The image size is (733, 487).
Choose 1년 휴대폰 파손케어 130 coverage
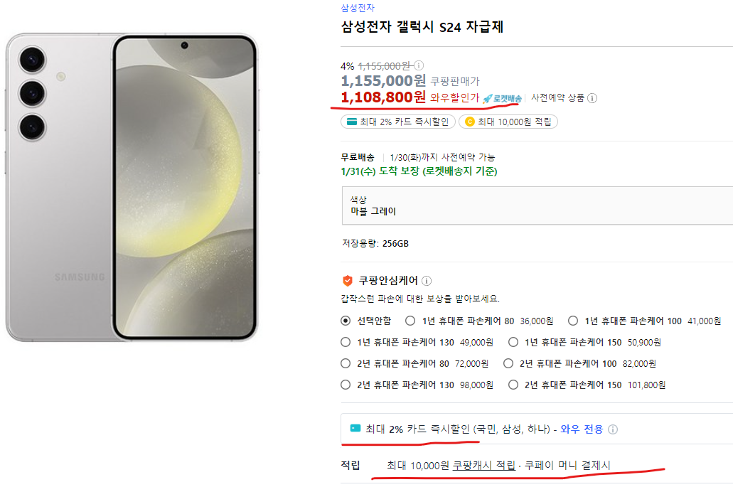tap(343, 342)
